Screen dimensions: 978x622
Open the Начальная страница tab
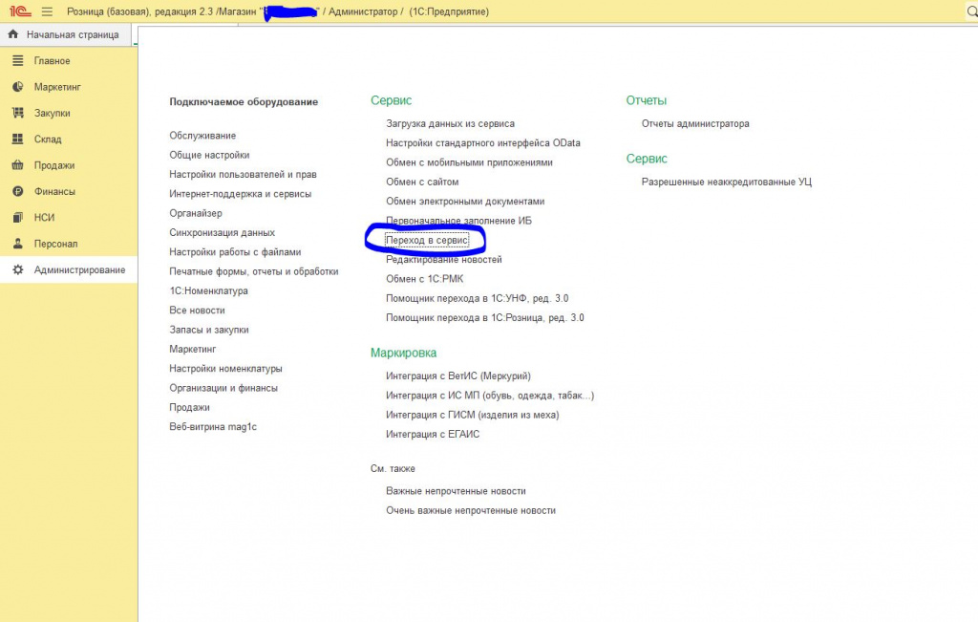pyautogui.click(x=66, y=34)
